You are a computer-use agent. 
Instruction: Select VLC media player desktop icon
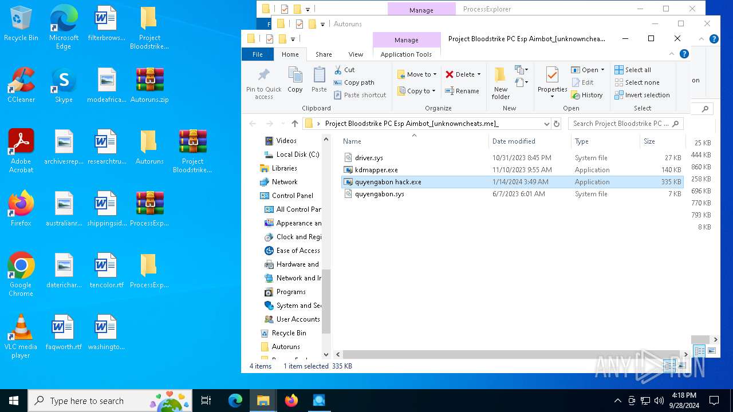click(21, 337)
